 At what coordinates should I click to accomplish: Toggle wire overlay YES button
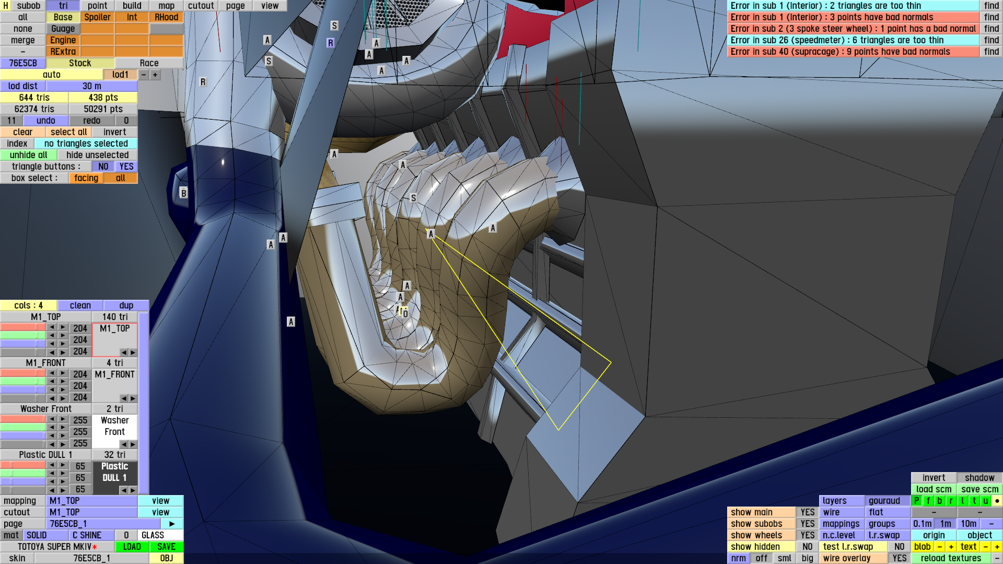point(899,558)
